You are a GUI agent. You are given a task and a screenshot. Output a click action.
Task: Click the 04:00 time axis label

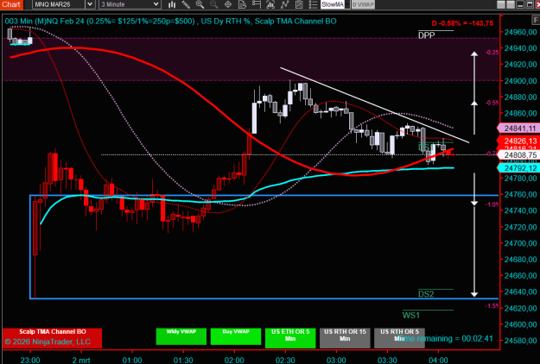(438, 360)
